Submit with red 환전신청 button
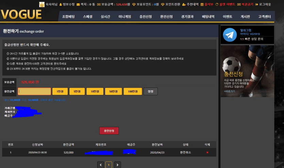 [x=109, y=131]
